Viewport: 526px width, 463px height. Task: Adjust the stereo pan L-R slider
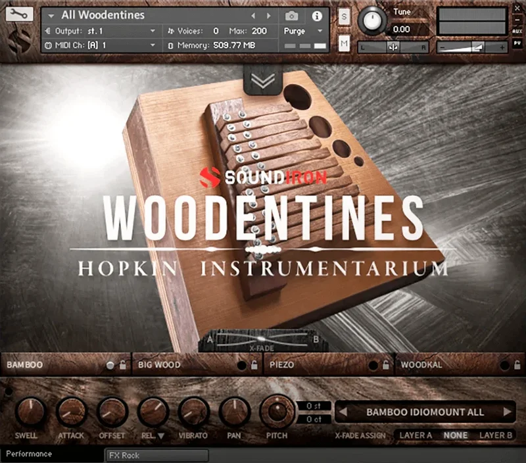[x=393, y=47]
